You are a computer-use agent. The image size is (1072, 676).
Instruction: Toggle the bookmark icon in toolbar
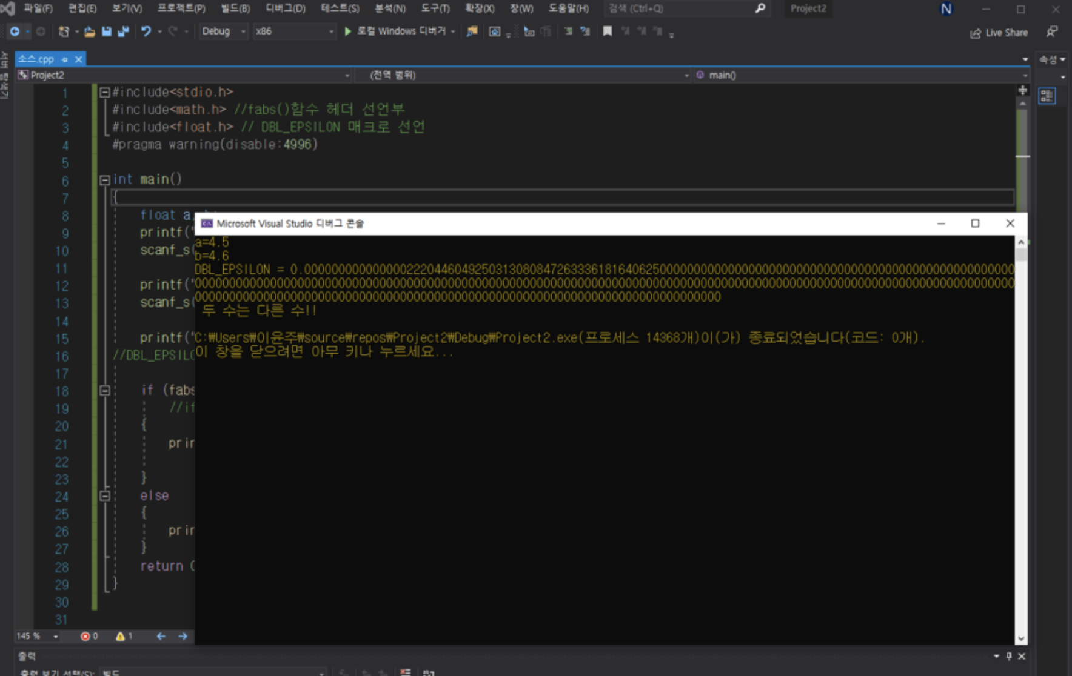pos(607,31)
